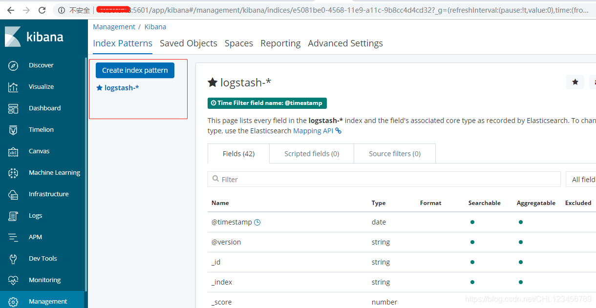Select the _score field name
Viewport: 596px width, 308px height.
click(222, 302)
